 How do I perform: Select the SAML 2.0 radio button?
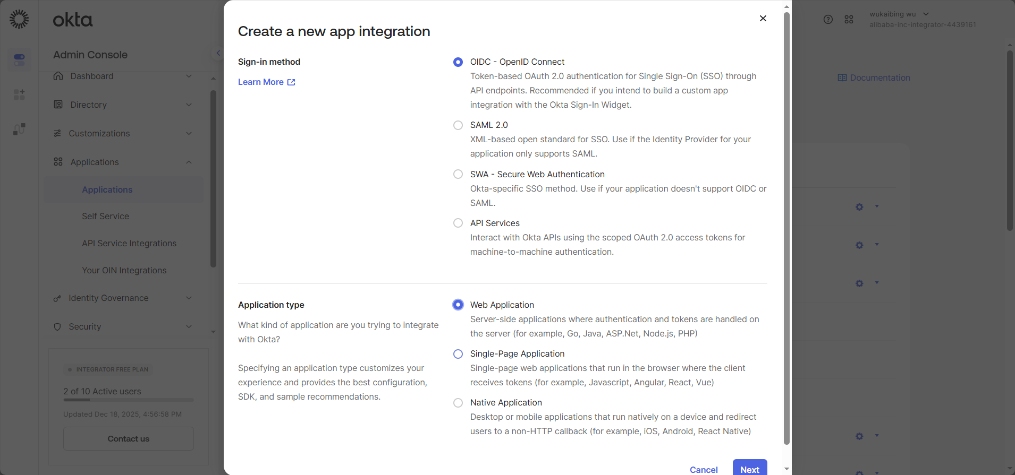458,125
